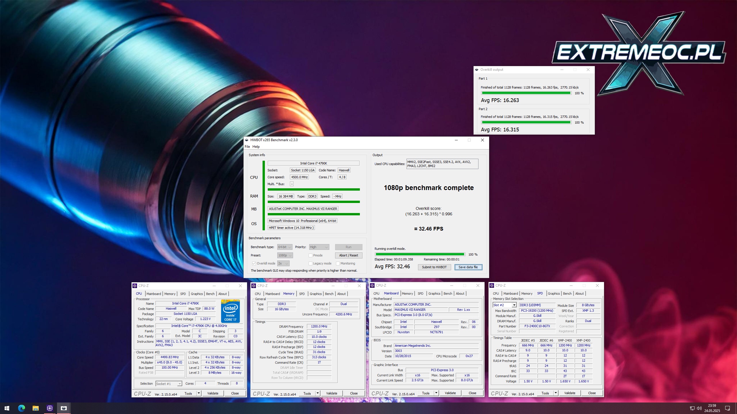737x414 pixels.
Task: Click the Used CPU capabilities text box
Action: click(442, 164)
